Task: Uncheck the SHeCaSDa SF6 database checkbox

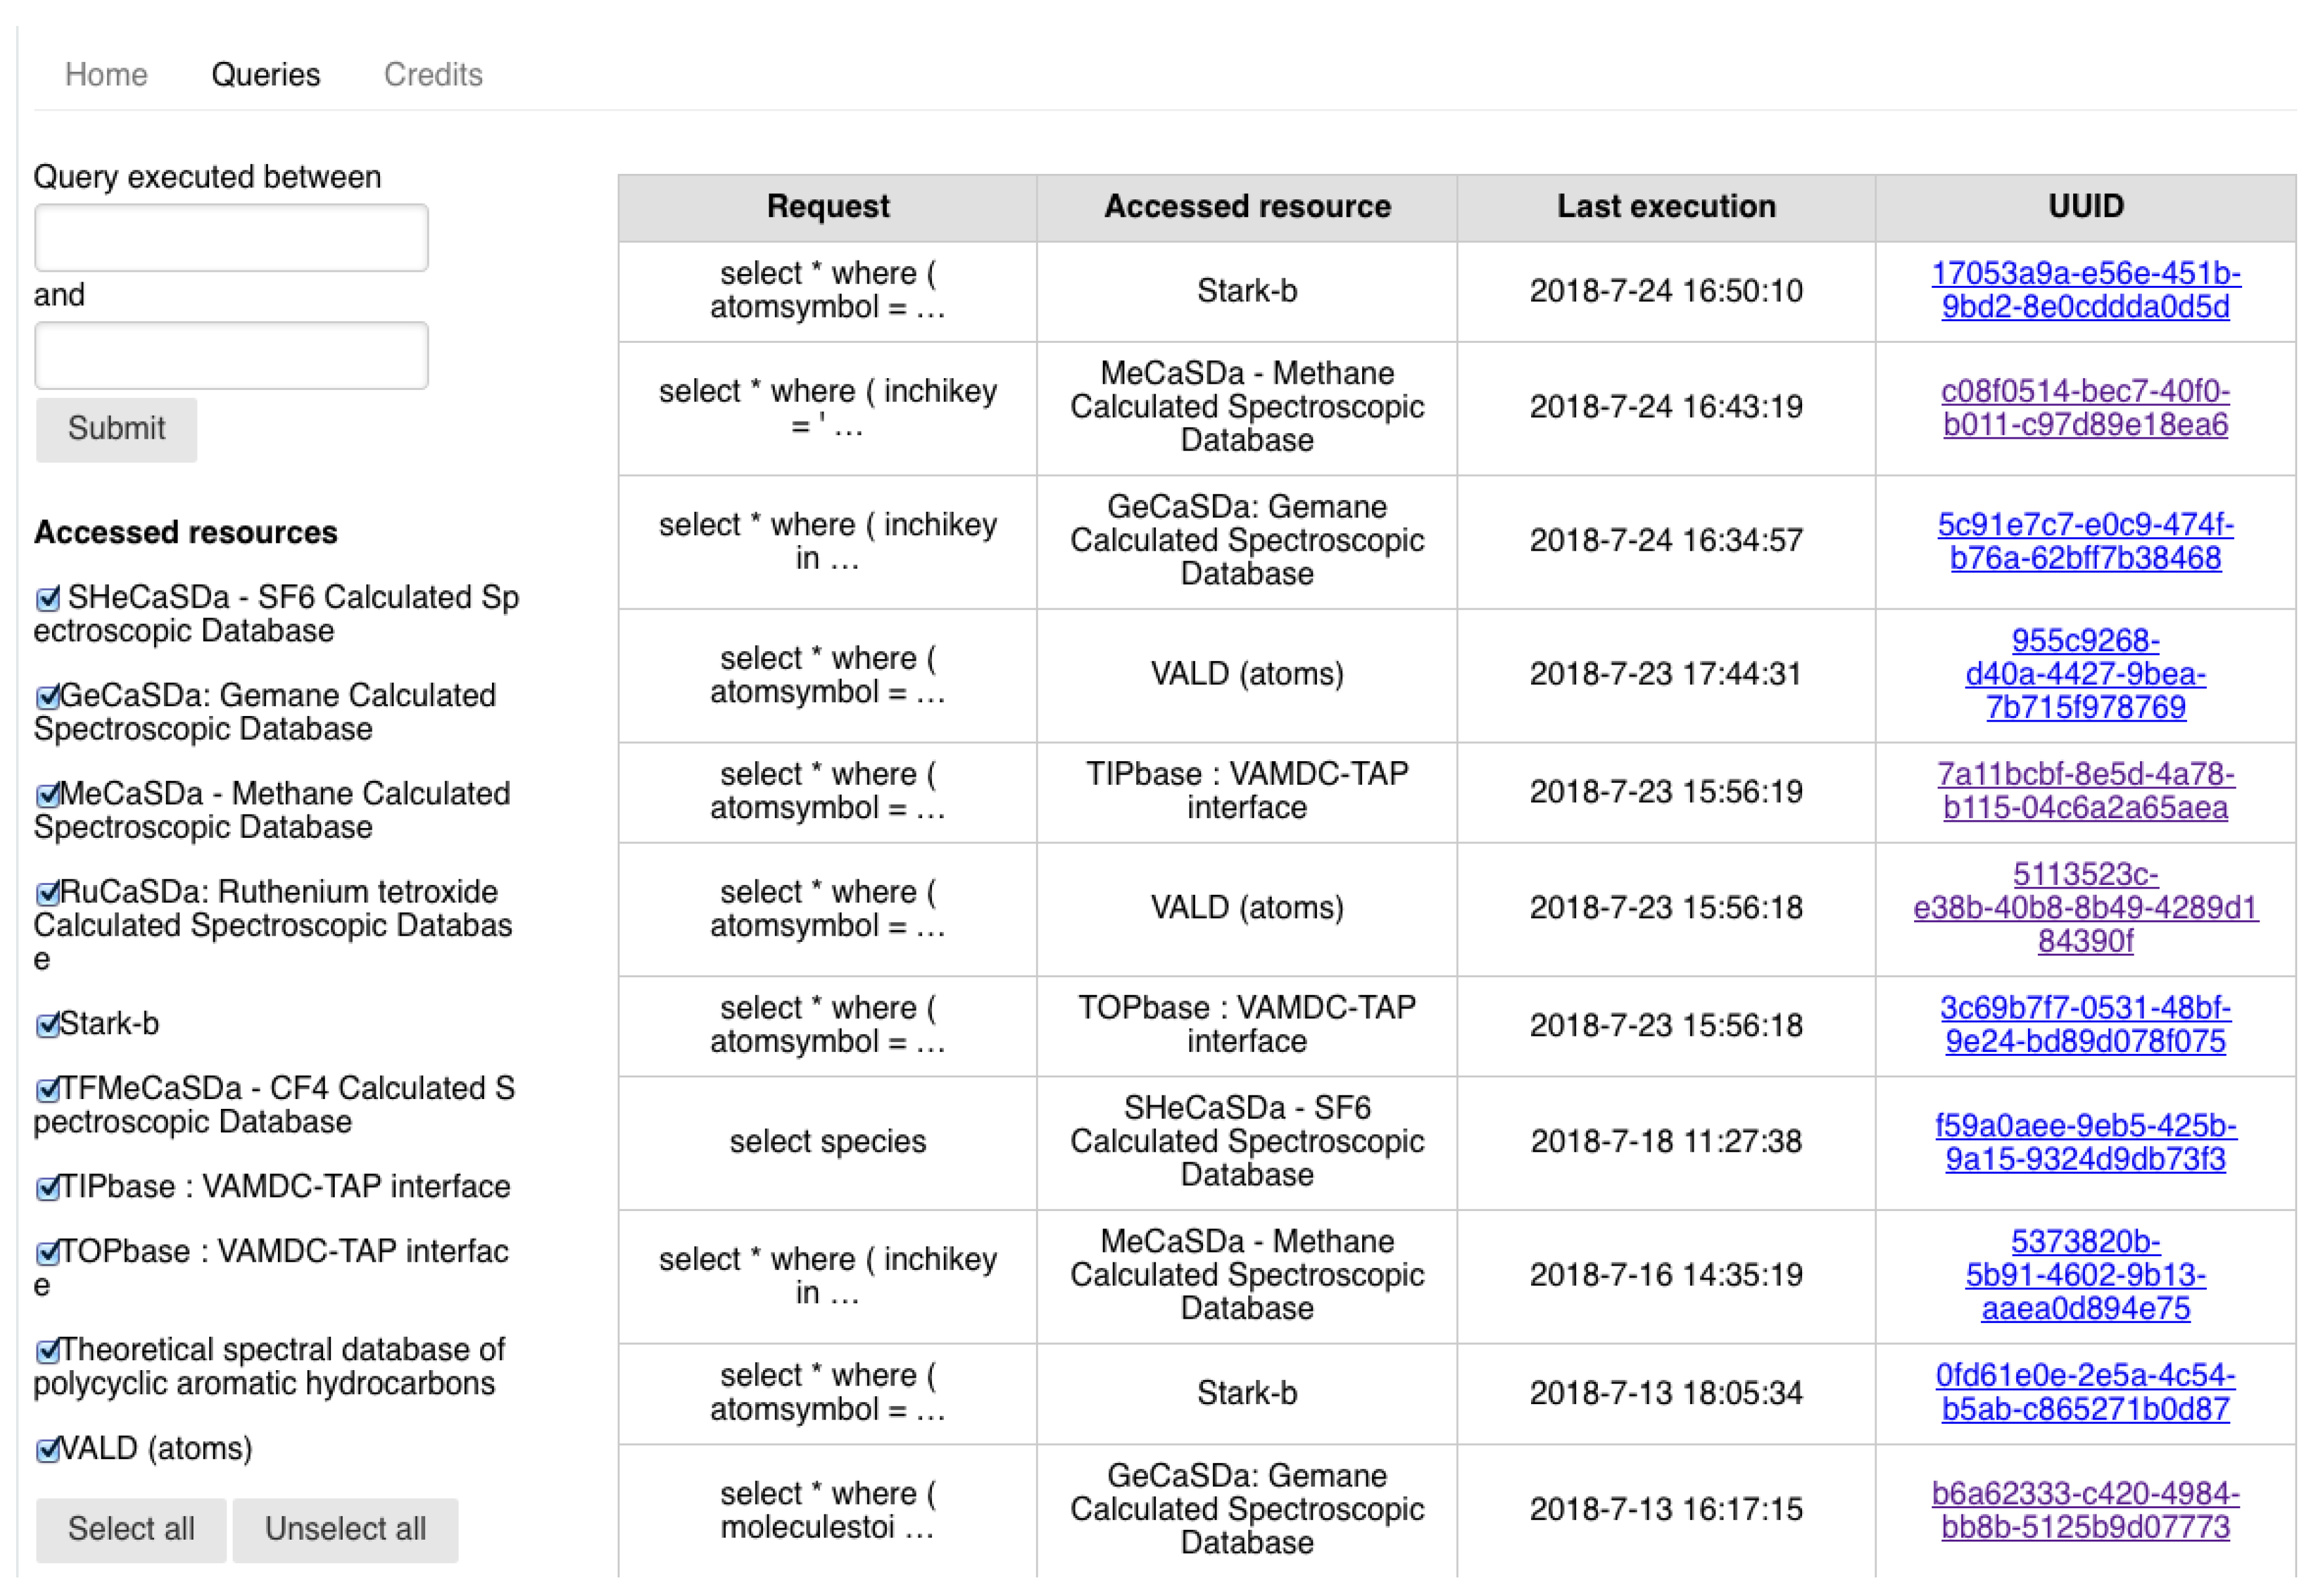Action: pos(47,600)
